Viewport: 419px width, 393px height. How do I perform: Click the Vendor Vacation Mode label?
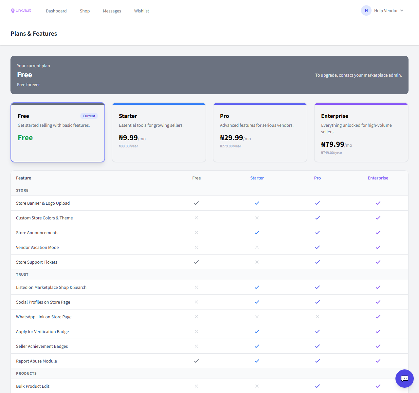(x=37, y=247)
